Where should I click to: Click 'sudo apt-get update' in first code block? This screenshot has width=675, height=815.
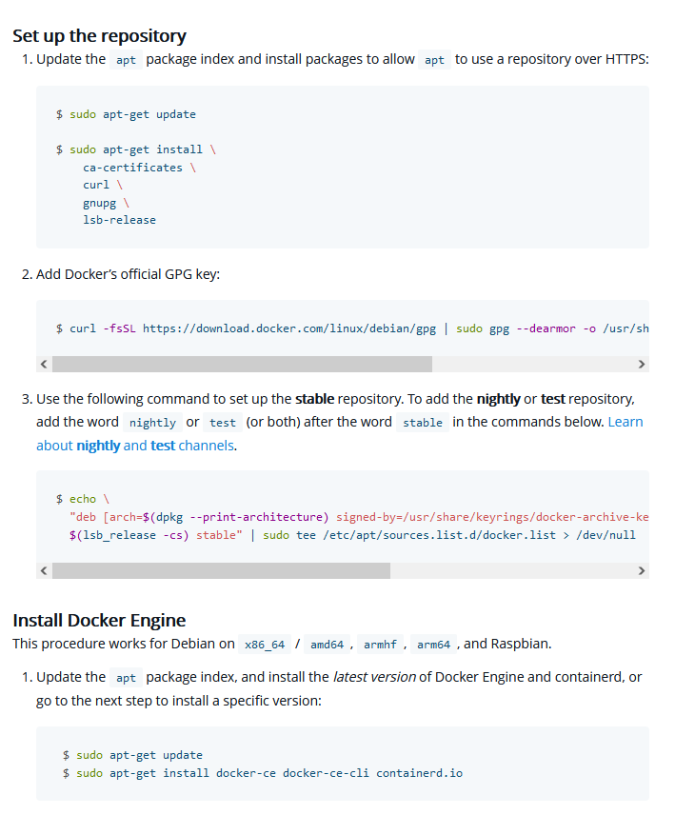(132, 114)
